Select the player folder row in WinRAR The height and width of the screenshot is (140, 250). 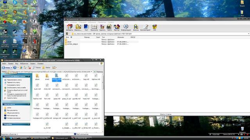[102, 42]
